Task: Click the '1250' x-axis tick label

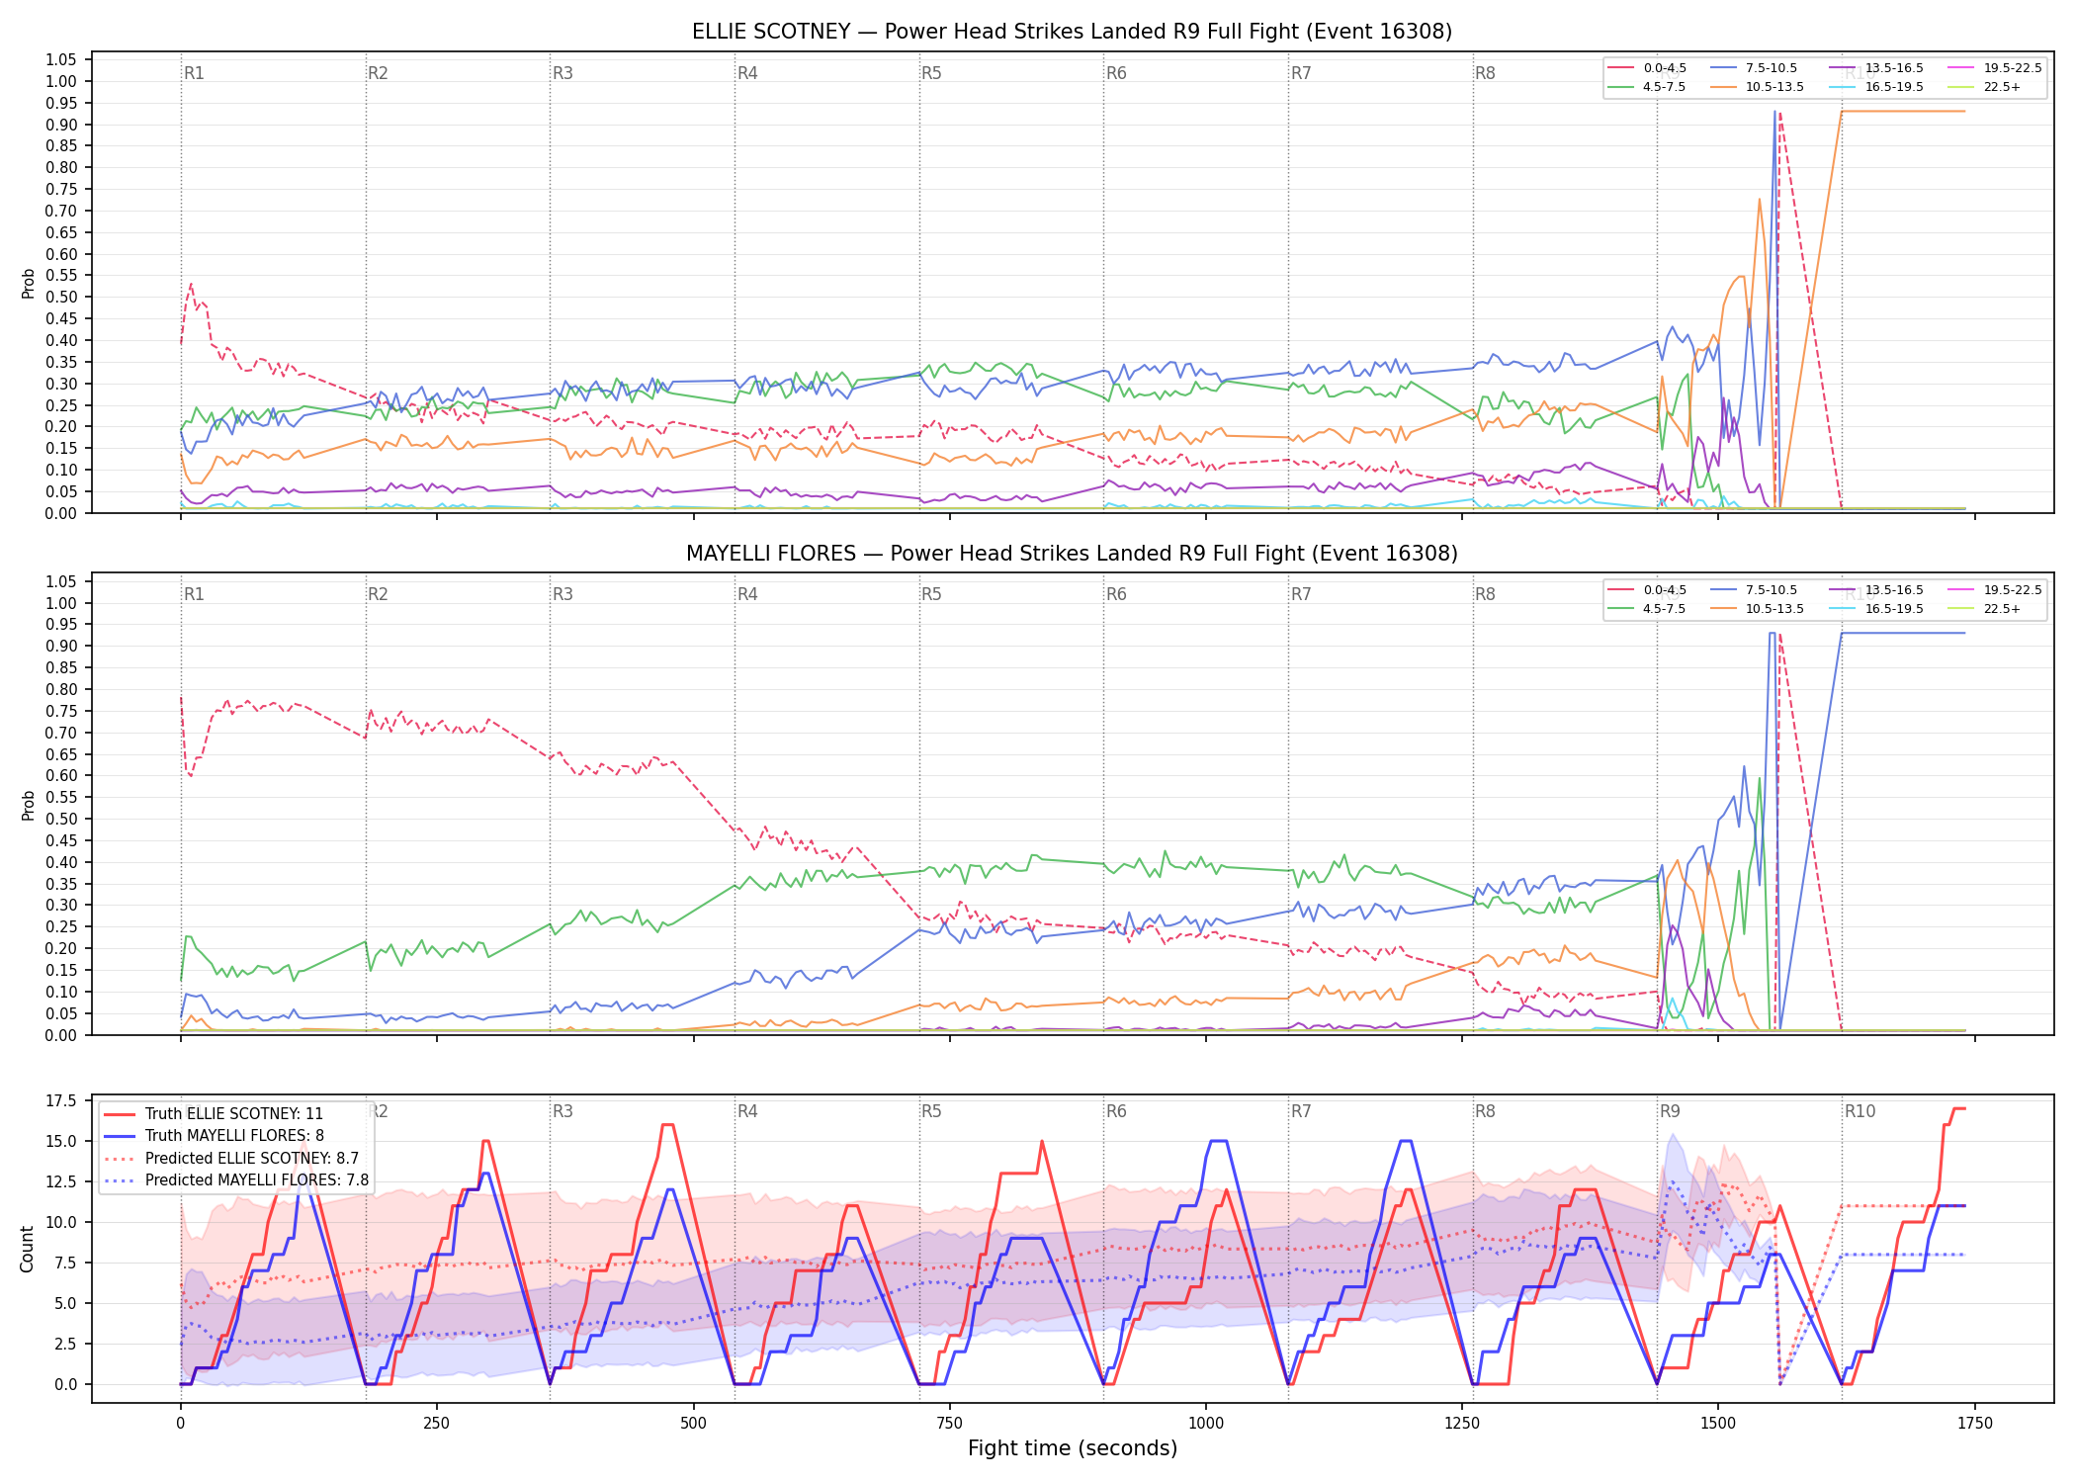Action: (x=1462, y=1424)
